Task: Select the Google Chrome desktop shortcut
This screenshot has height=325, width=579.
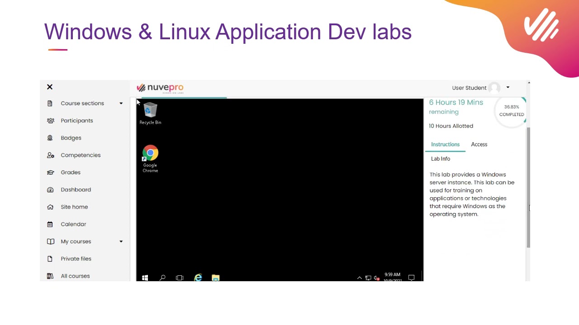Action: coord(150,158)
